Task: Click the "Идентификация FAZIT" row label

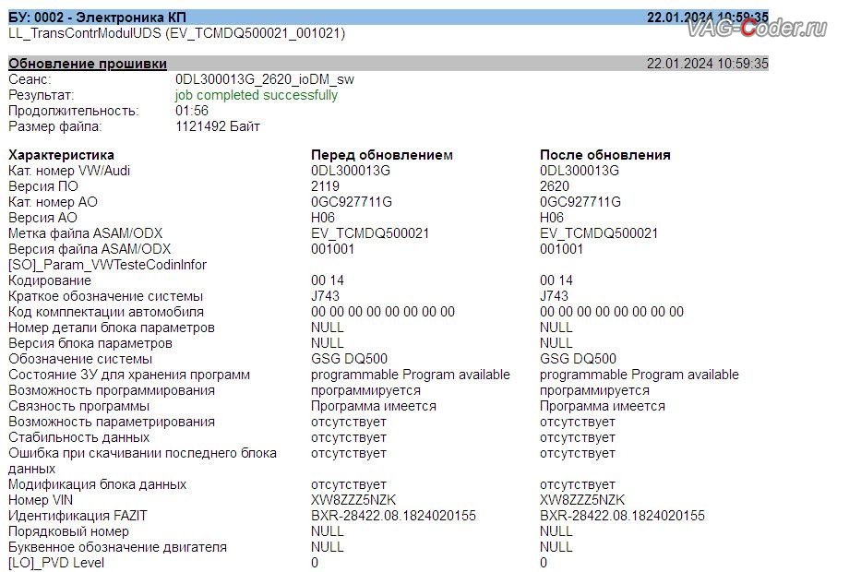Action: tap(78, 517)
